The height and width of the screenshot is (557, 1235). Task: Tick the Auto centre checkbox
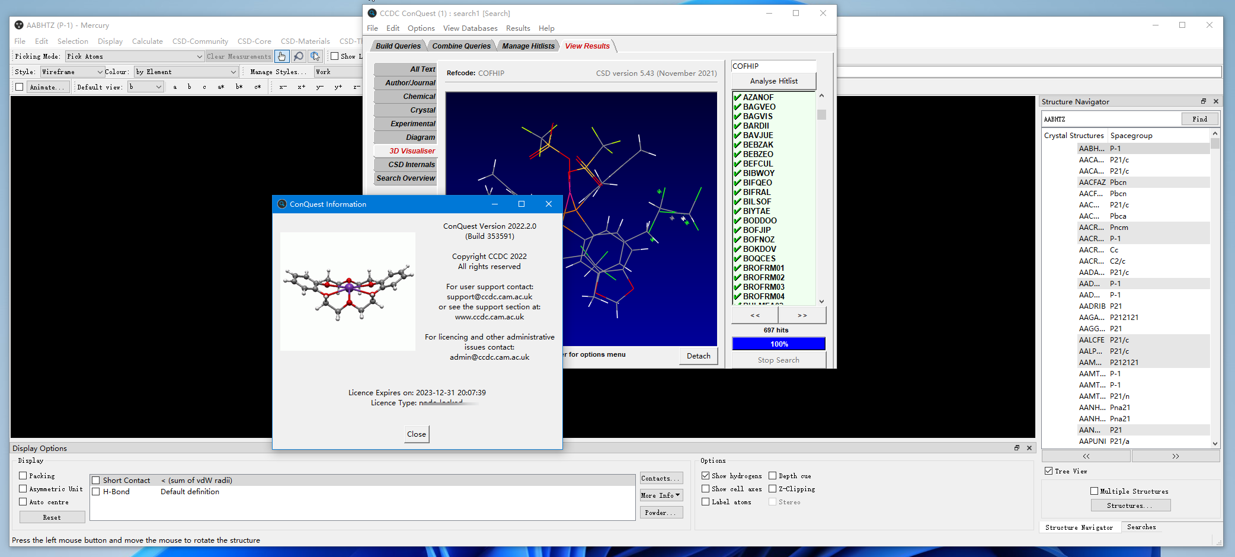point(23,502)
